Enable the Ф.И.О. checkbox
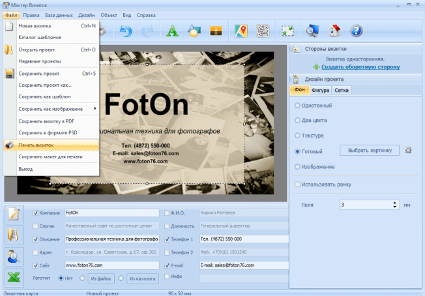Screen dimensions: 425x296 (167, 213)
